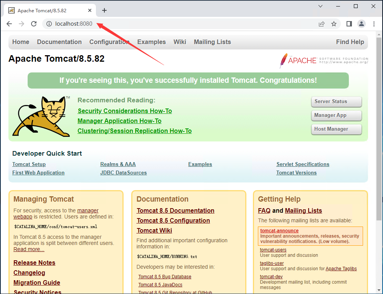Open Realms & AAA link
The width and height of the screenshot is (383, 294).
click(118, 164)
